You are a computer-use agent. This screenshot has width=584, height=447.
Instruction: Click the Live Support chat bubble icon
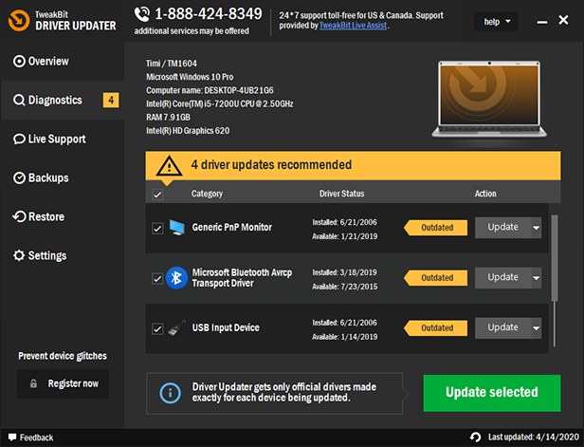[x=19, y=140]
